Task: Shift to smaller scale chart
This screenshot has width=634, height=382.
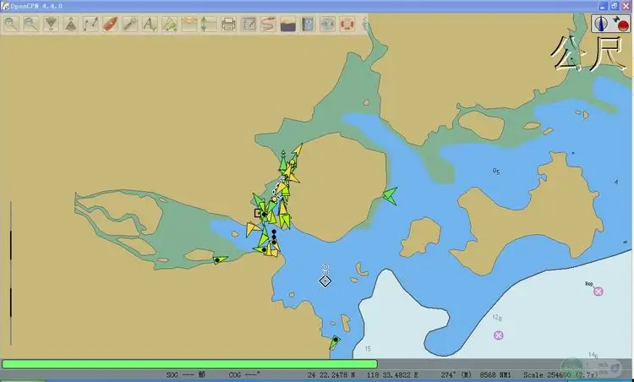Action: point(71,25)
